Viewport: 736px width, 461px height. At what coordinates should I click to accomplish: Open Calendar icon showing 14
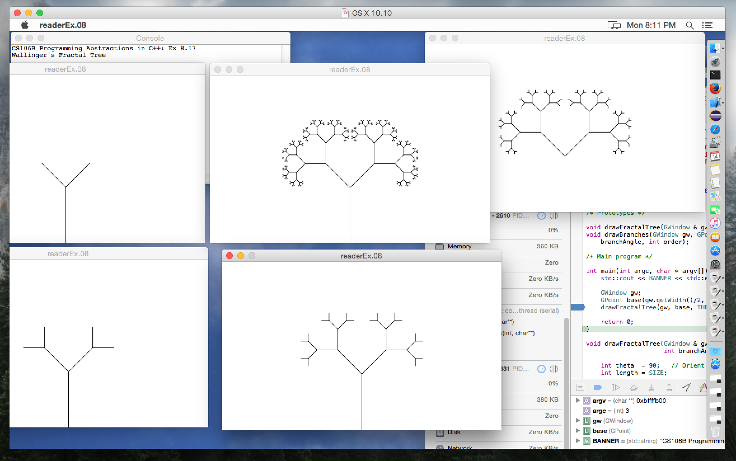click(x=715, y=156)
